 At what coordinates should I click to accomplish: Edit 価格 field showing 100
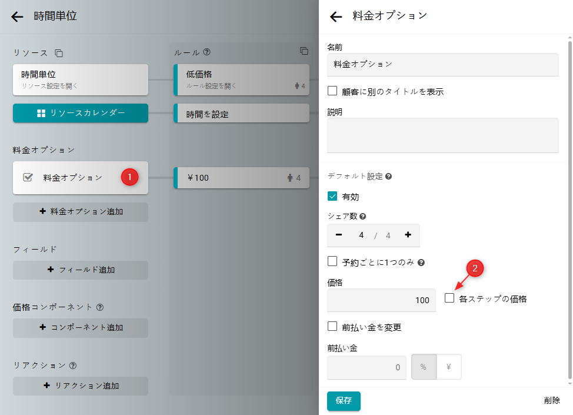[381, 300]
